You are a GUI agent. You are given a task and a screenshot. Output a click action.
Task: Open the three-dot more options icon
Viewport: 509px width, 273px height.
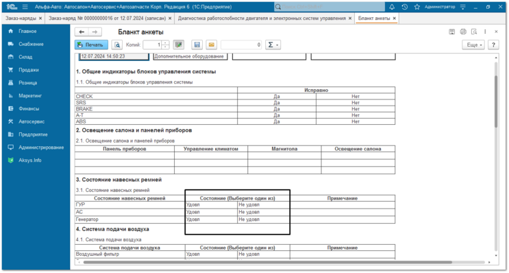tap(485, 32)
